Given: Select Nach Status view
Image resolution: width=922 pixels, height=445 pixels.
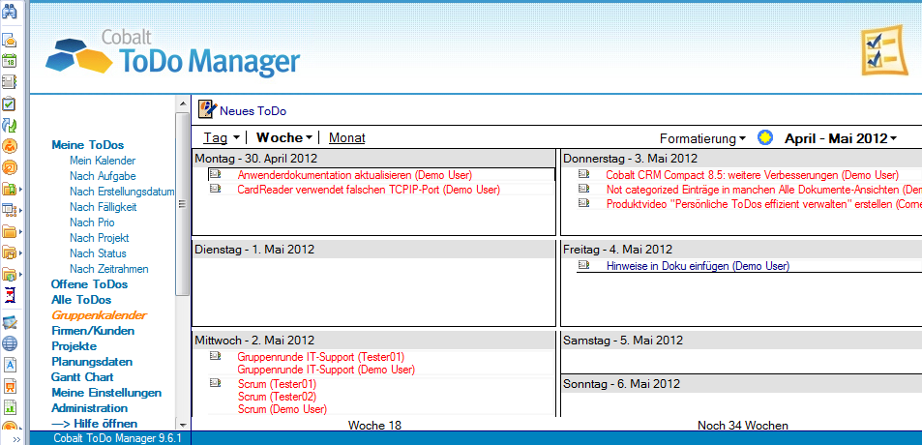Looking at the screenshot, I should [98, 253].
